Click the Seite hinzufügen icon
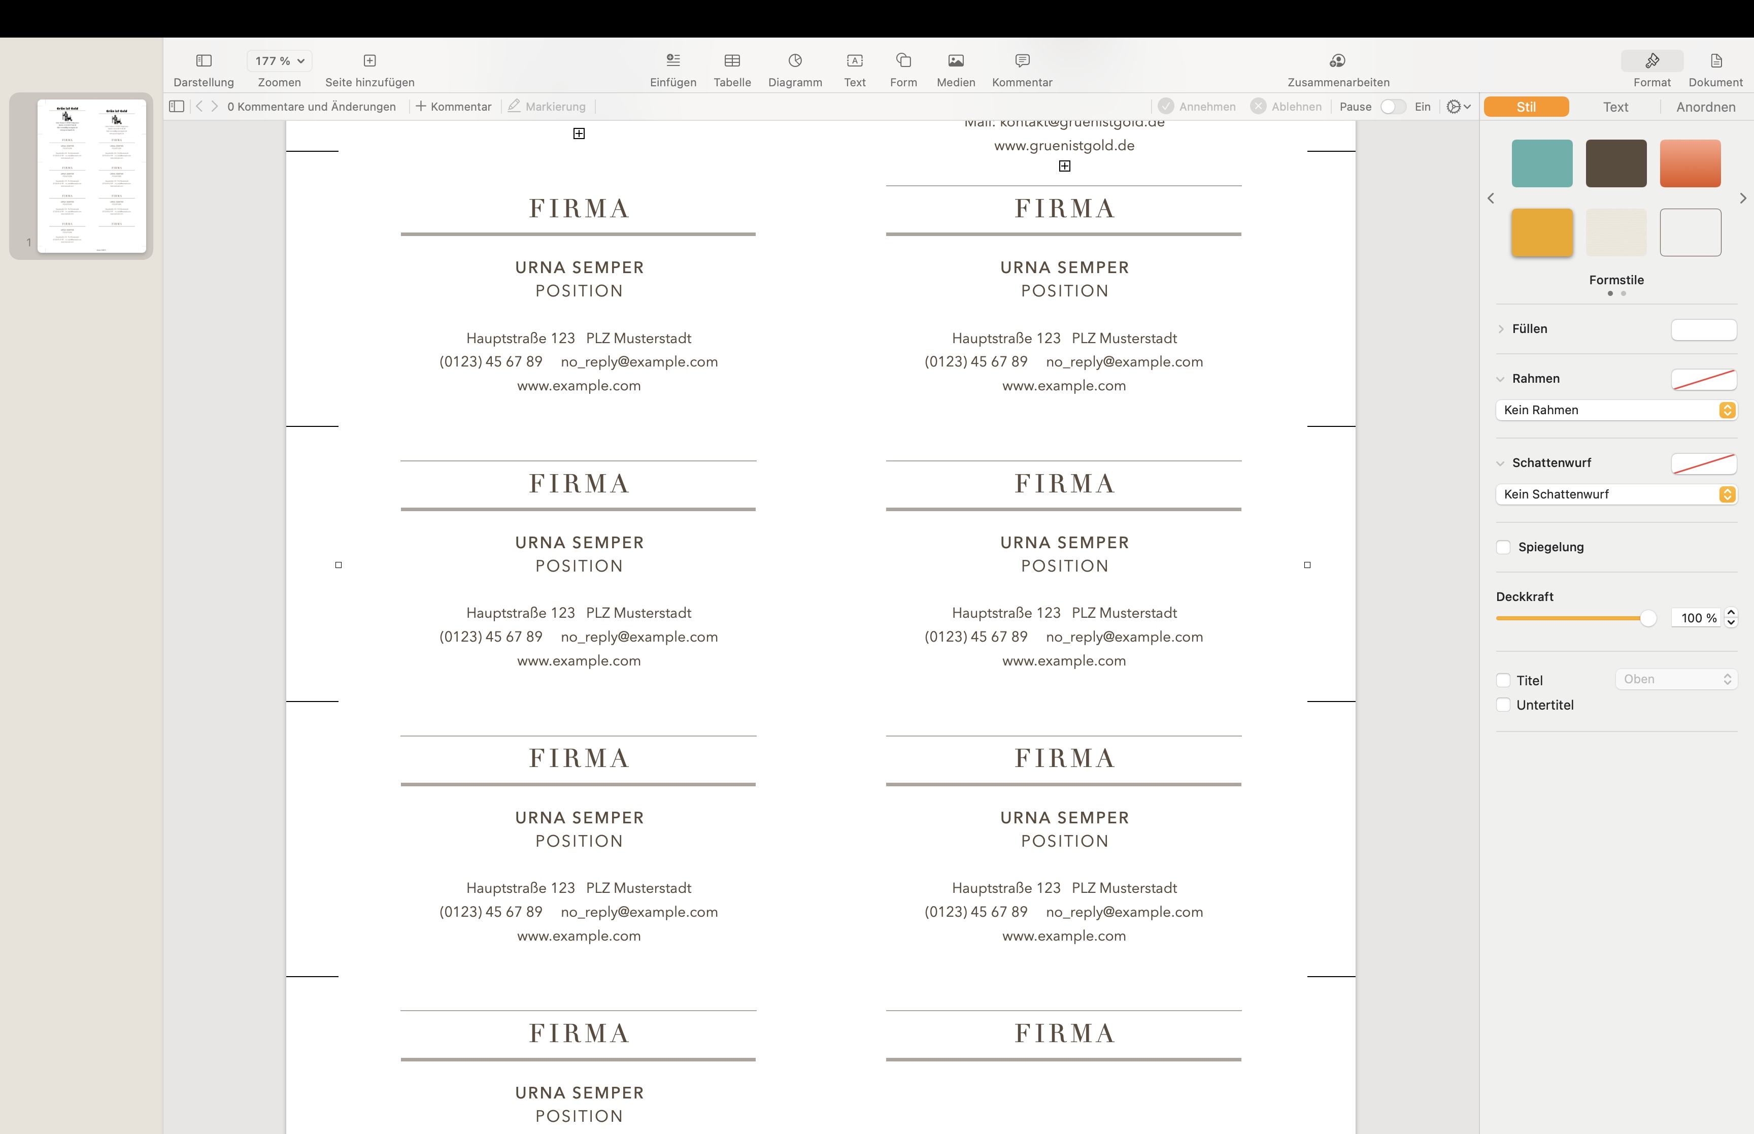The width and height of the screenshot is (1754, 1134). (369, 60)
